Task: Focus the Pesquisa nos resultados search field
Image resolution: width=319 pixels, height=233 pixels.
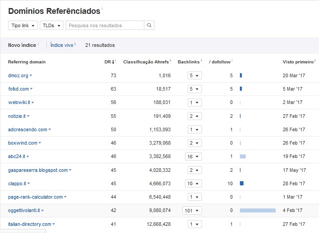Action: coord(105,25)
